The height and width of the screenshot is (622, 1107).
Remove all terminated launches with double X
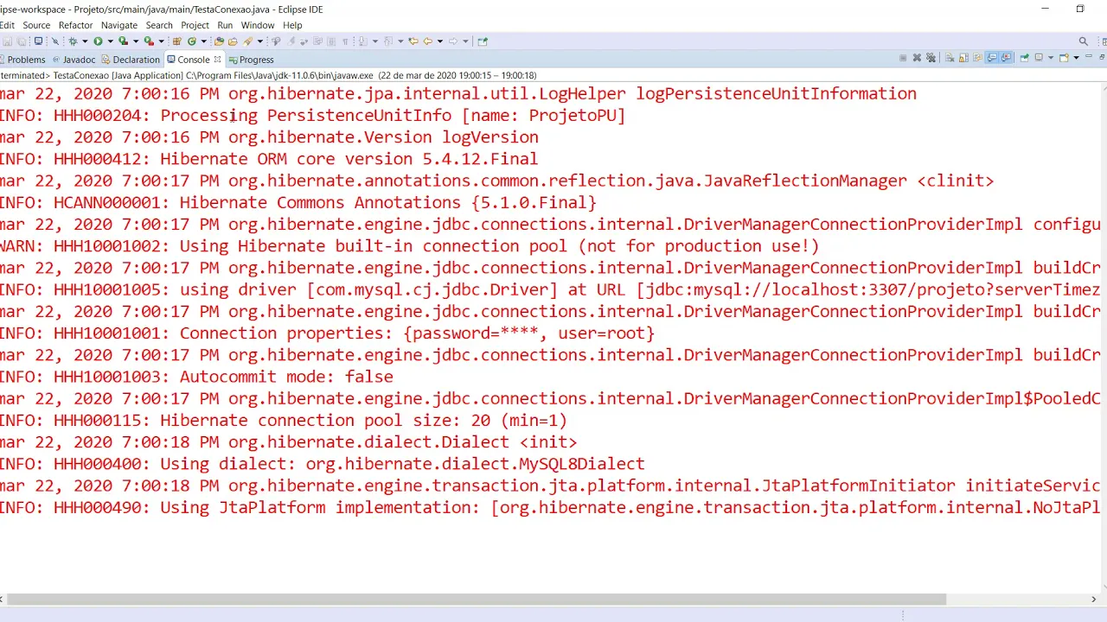[x=931, y=58]
